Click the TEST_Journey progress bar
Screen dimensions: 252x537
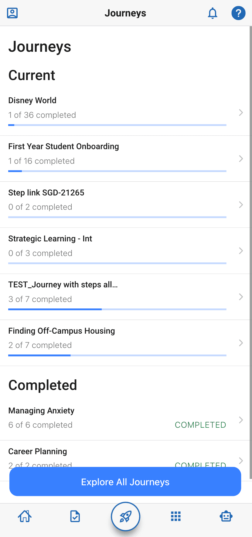117,309
